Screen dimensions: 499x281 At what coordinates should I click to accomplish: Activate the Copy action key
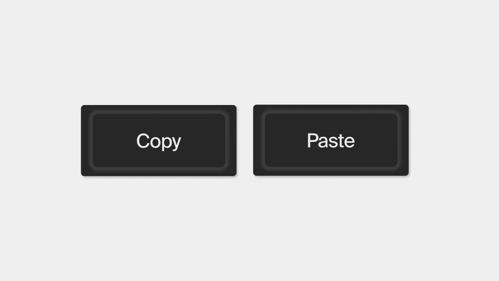click(158, 140)
